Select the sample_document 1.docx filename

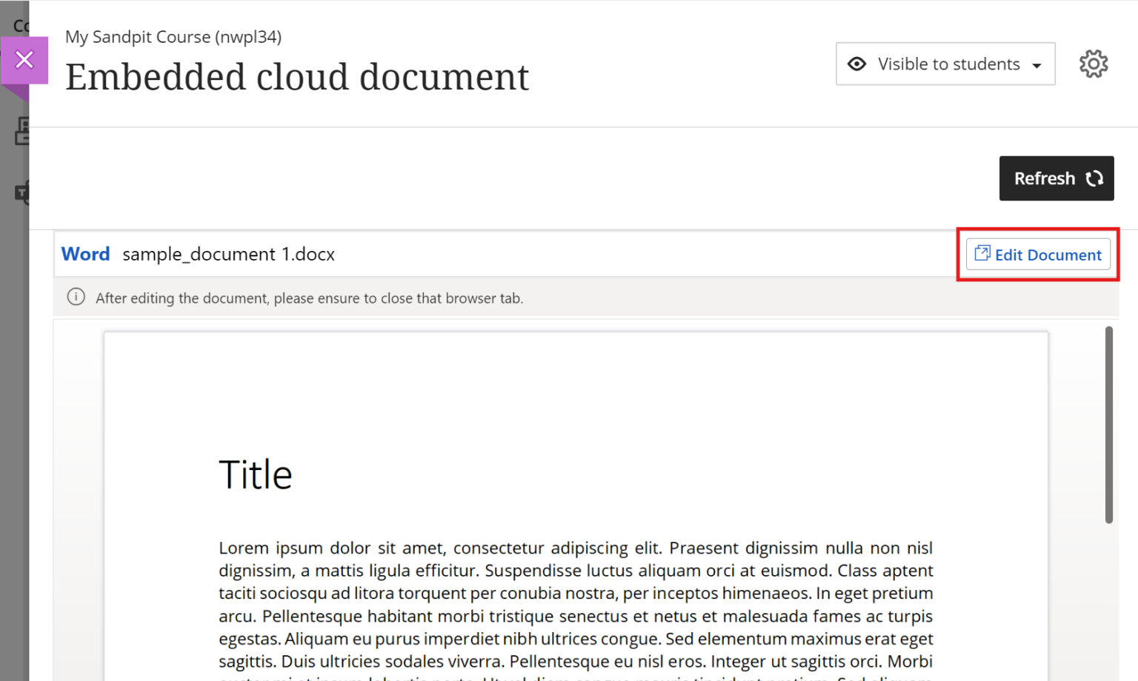[228, 254]
